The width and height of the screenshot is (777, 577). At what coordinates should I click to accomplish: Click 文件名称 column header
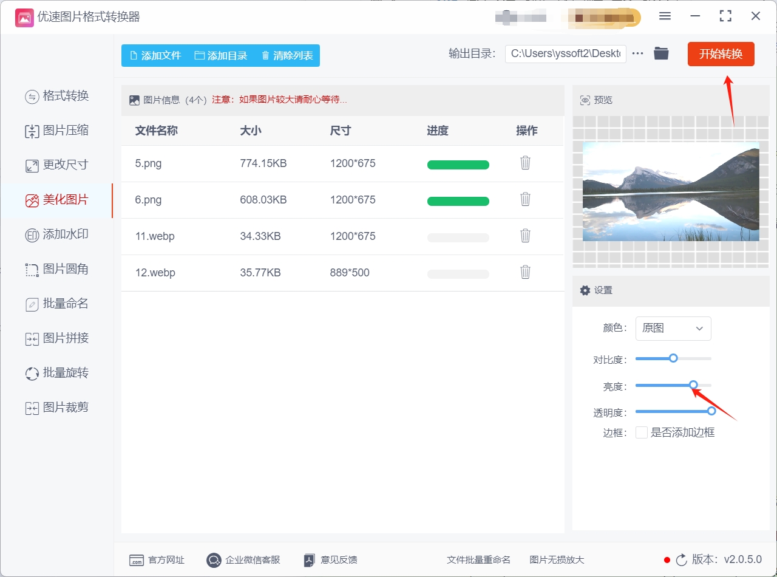(156, 131)
